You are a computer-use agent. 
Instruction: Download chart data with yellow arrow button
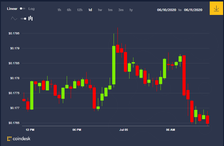[216, 8]
